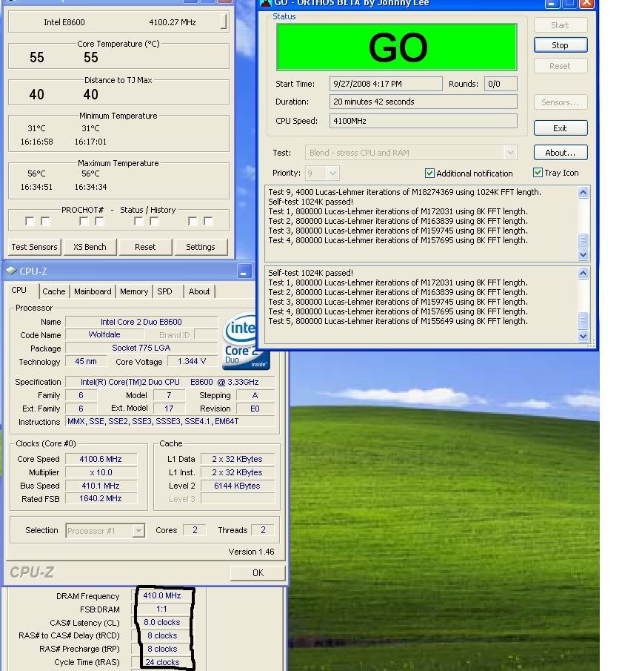This screenshot has height=671, width=622.
Task: Click the lower log's scrollbar thumb
Action: [x=583, y=320]
